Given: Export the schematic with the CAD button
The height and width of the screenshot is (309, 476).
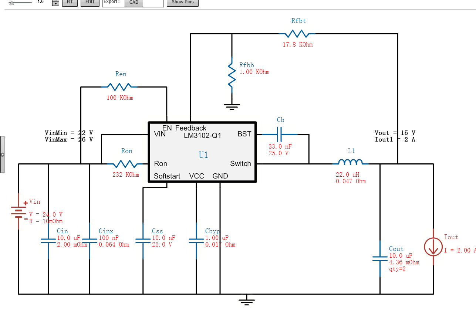Looking at the screenshot, I should coord(134,3).
